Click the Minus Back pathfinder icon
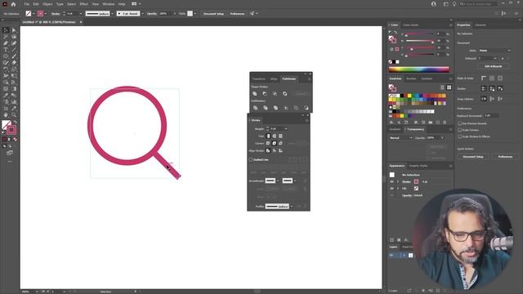The height and width of the screenshot is (294, 523). (x=306, y=108)
